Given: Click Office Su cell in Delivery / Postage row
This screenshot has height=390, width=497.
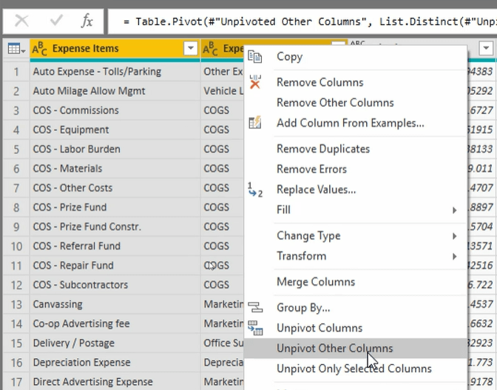Looking at the screenshot, I should [x=223, y=343].
